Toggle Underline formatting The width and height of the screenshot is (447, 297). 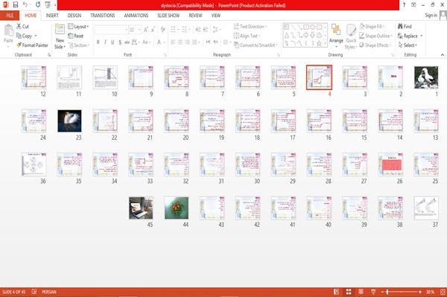(112, 42)
